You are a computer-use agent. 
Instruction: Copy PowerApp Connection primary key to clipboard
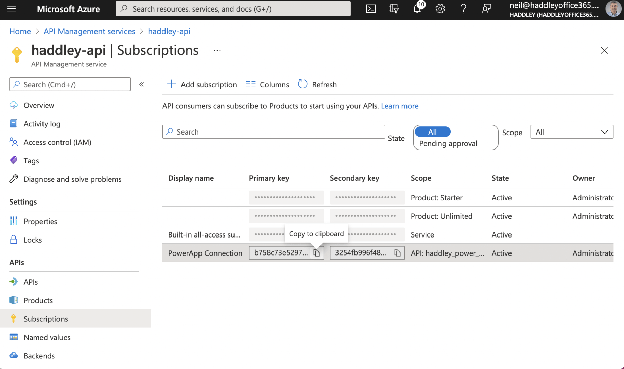(316, 253)
